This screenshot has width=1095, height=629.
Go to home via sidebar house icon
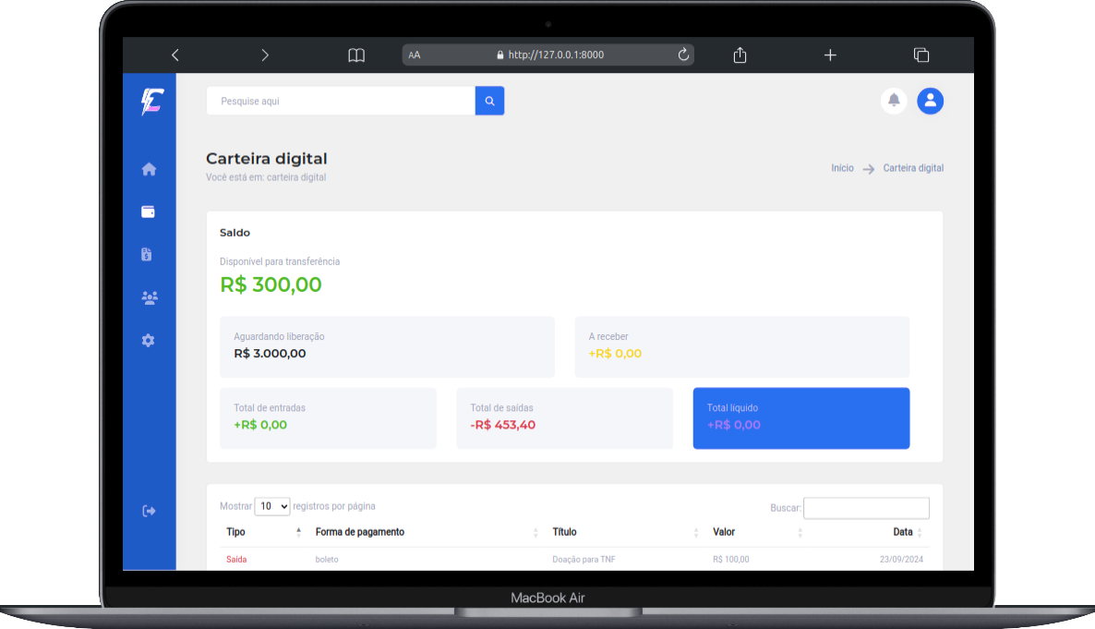[x=149, y=169]
